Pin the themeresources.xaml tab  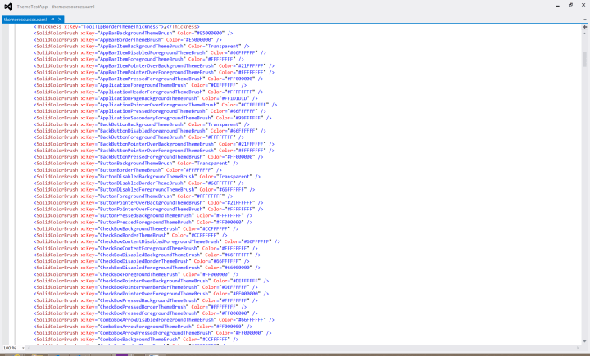click(x=52, y=18)
